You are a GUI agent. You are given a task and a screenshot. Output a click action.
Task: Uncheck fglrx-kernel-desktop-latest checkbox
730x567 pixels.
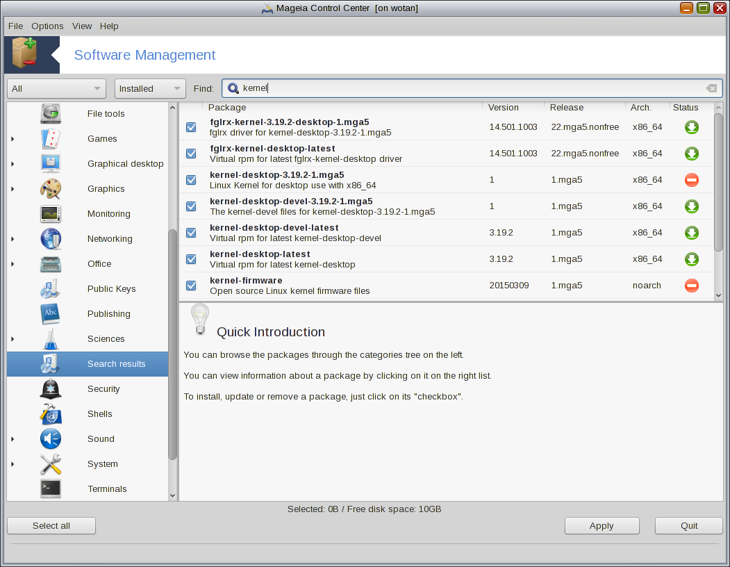(x=191, y=154)
